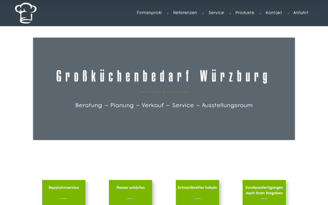Click the chef hat logo
The width and height of the screenshot is (328, 205).
pyautogui.click(x=26, y=13)
